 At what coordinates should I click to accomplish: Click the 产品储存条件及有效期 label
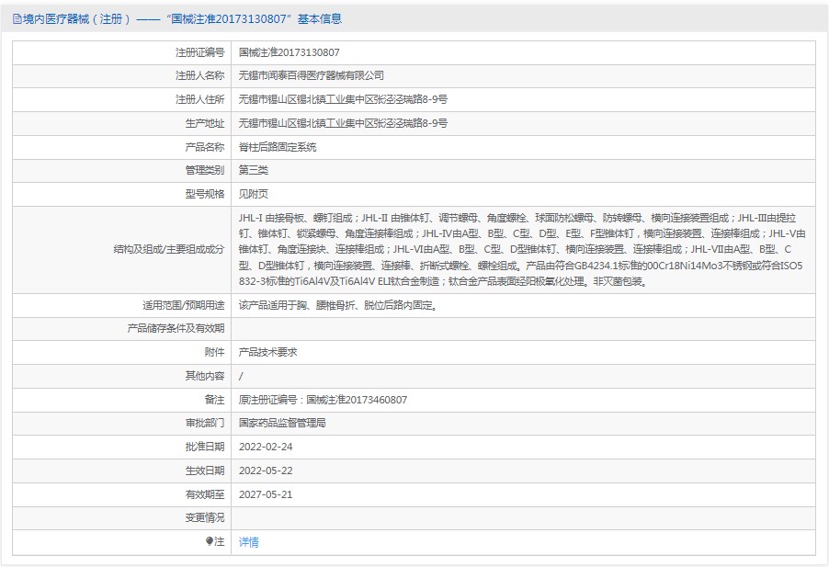click(x=176, y=328)
